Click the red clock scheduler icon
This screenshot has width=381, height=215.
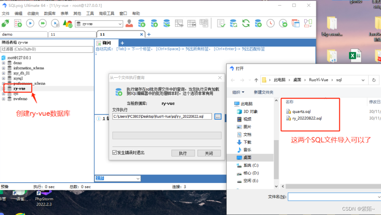pos(270,23)
